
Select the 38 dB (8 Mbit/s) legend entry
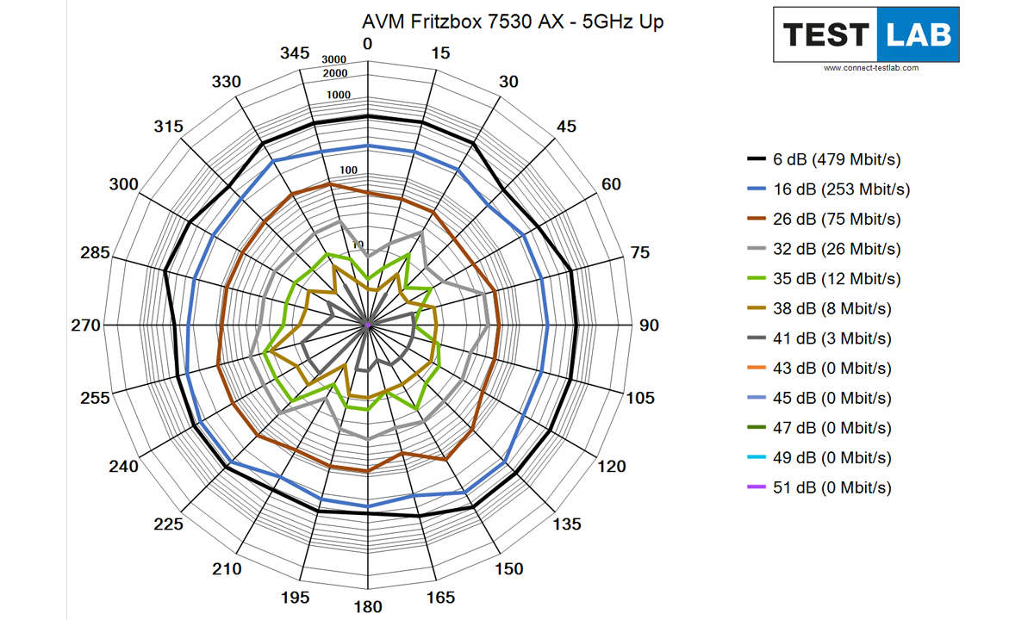(x=819, y=308)
